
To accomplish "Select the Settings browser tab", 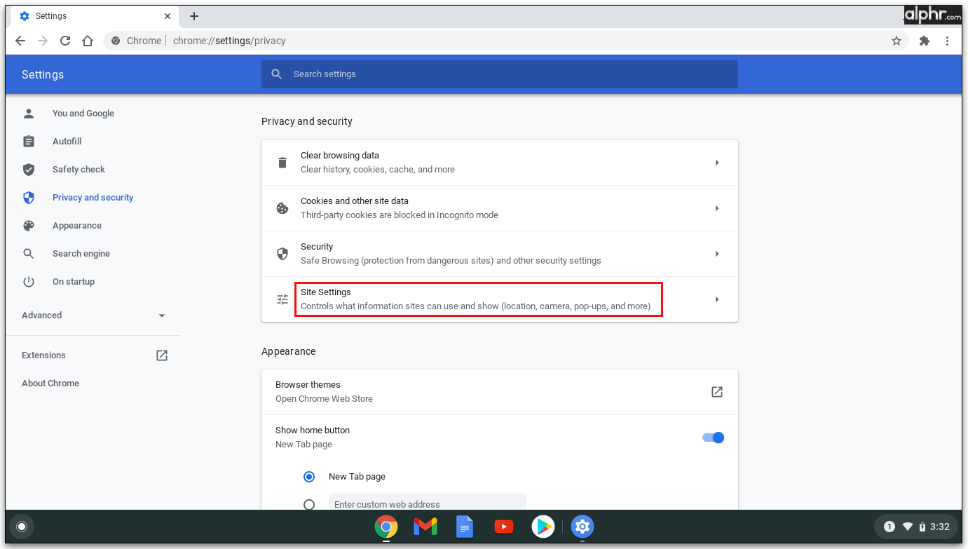I will tap(95, 16).
